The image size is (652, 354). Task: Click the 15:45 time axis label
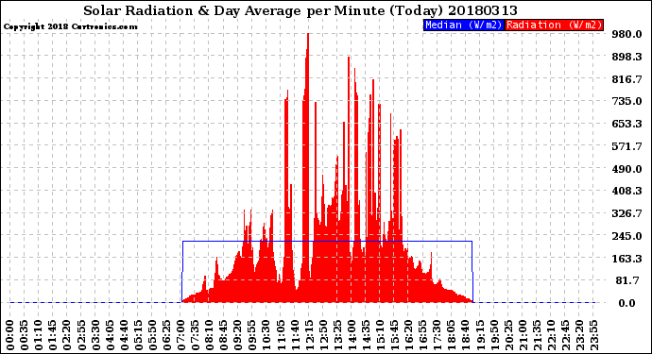[394, 335]
